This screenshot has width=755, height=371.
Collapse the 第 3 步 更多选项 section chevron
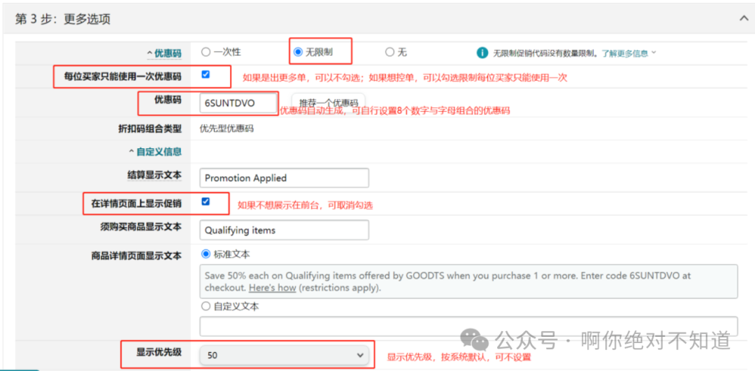click(x=744, y=19)
